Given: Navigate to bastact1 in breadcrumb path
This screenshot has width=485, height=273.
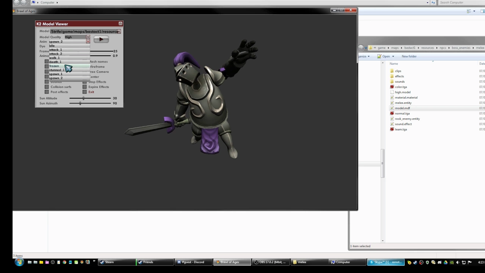Looking at the screenshot, I should (x=410, y=48).
